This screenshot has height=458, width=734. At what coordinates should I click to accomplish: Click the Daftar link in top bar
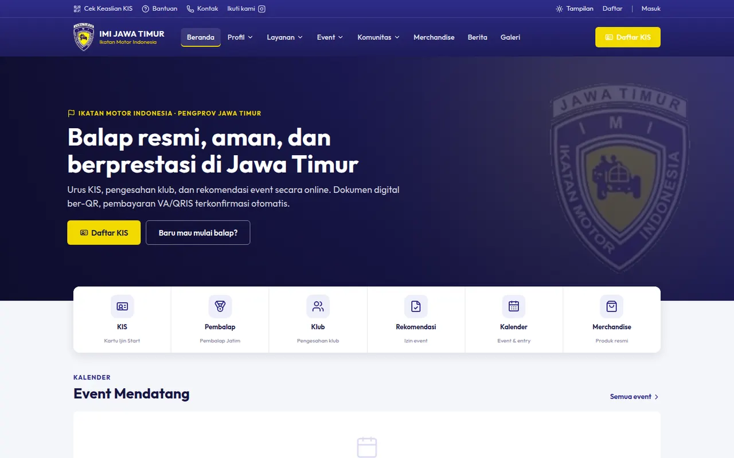coord(612,9)
